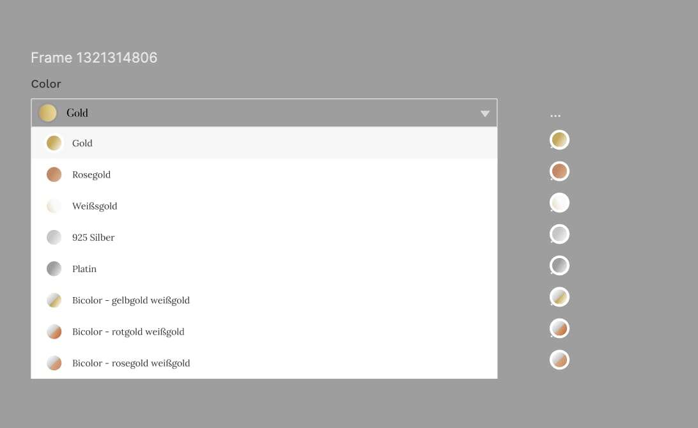
Task: Choose Bicolor - rotgold weißgold entry
Action: (264, 332)
